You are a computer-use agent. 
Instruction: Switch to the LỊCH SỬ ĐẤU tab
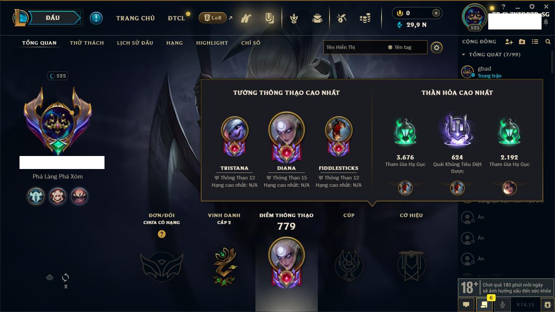(x=135, y=43)
